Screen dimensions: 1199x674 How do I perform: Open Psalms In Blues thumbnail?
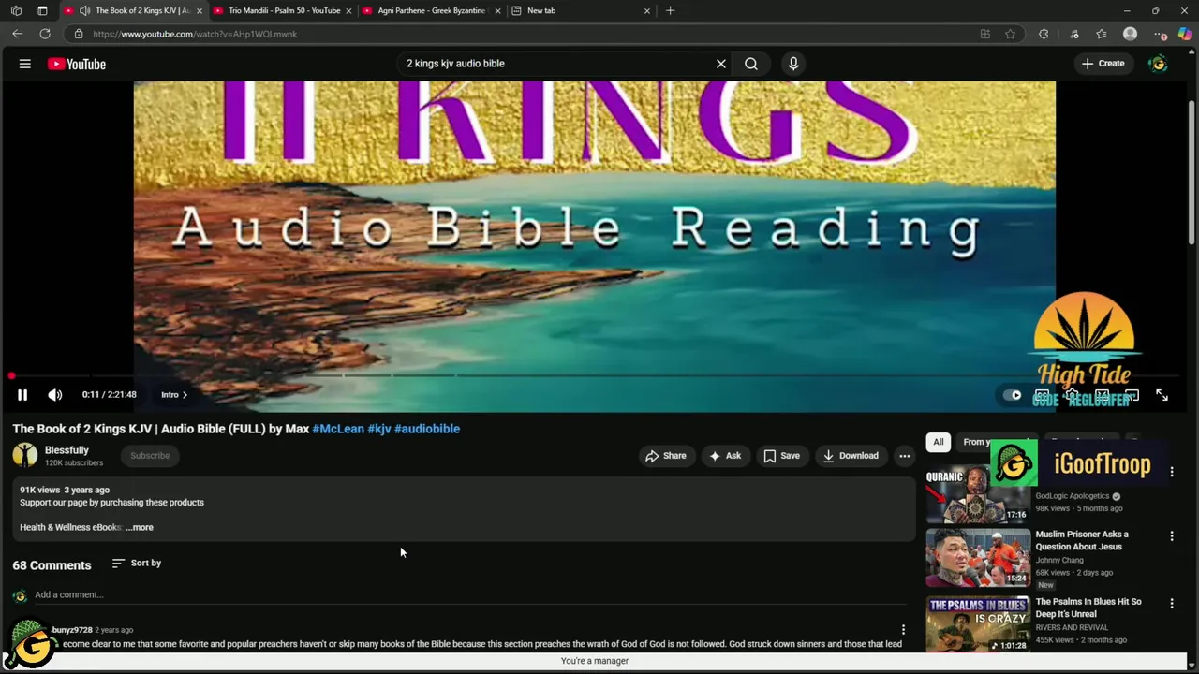tap(978, 624)
